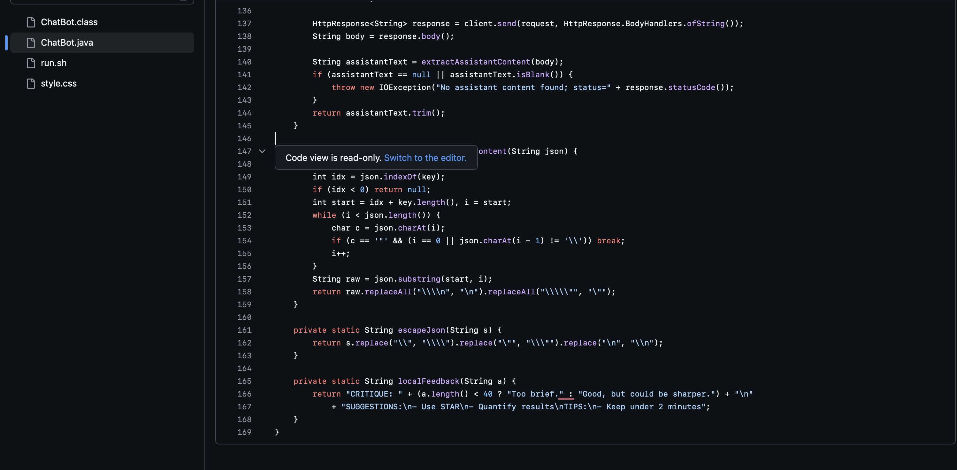The height and width of the screenshot is (470, 957).
Task: Click the escapeJson method name
Action: coord(421,330)
